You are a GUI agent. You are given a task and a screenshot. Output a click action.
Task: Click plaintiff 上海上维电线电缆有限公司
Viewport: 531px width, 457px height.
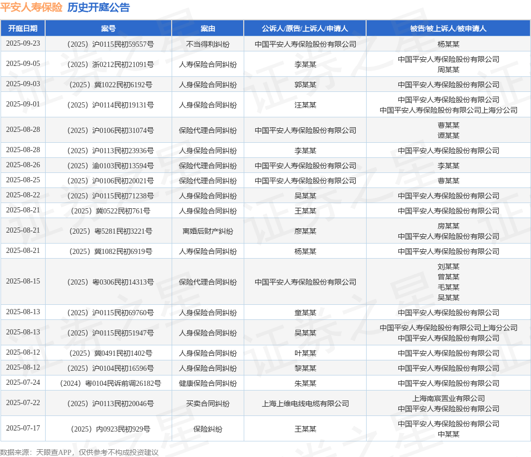click(x=305, y=404)
